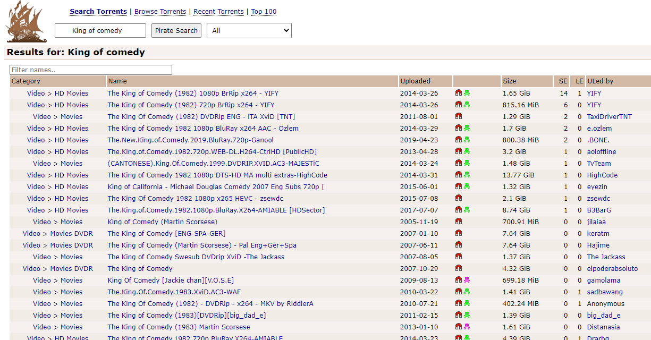Image resolution: width=651 pixels, height=340 pixels.
Task: Open King of California Michael Douglas torrent
Action: pyautogui.click(x=216, y=186)
